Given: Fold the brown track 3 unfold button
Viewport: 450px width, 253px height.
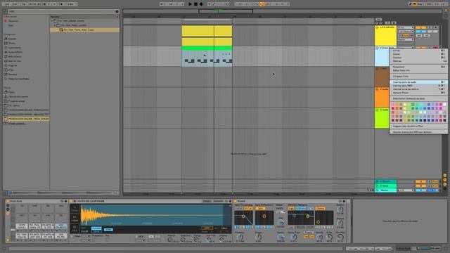Looking at the screenshot, I should coord(377,69).
